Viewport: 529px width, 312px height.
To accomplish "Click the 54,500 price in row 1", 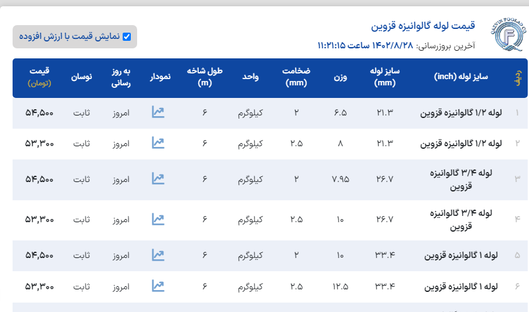I will point(40,113).
